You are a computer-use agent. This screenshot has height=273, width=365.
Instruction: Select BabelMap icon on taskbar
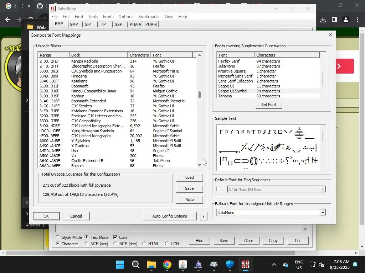click(245, 264)
